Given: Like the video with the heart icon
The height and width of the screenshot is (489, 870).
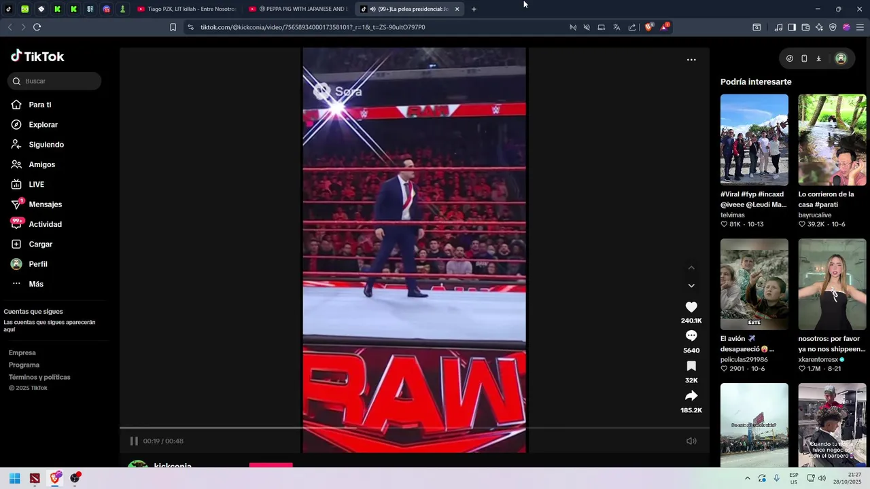Looking at the screenshot, I should (691, 307).
